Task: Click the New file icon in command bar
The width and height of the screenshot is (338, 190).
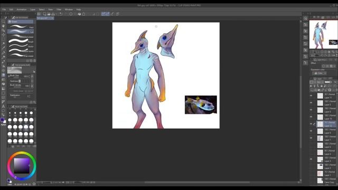Action: [44, 14]
